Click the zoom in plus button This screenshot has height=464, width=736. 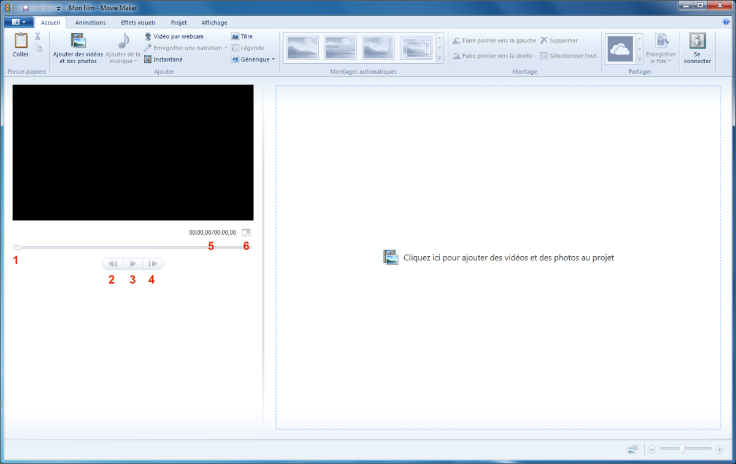pos(719,449)
